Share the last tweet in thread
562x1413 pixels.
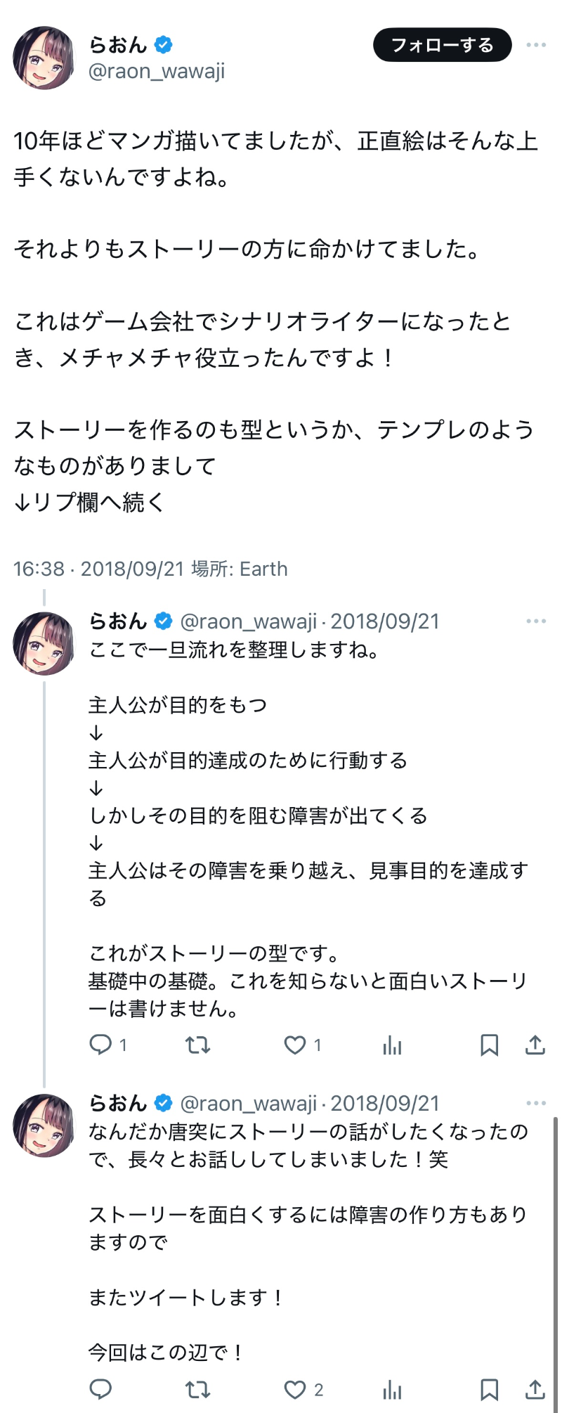coord(535,1390)
